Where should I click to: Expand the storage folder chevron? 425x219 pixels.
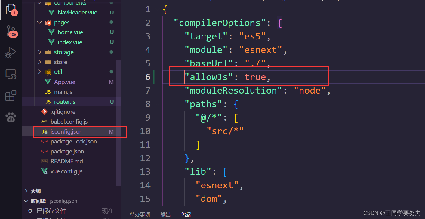point(39,52)
